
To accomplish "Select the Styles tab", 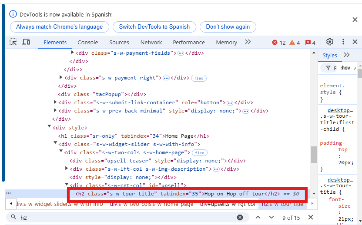I will click(x=330, y=55).
